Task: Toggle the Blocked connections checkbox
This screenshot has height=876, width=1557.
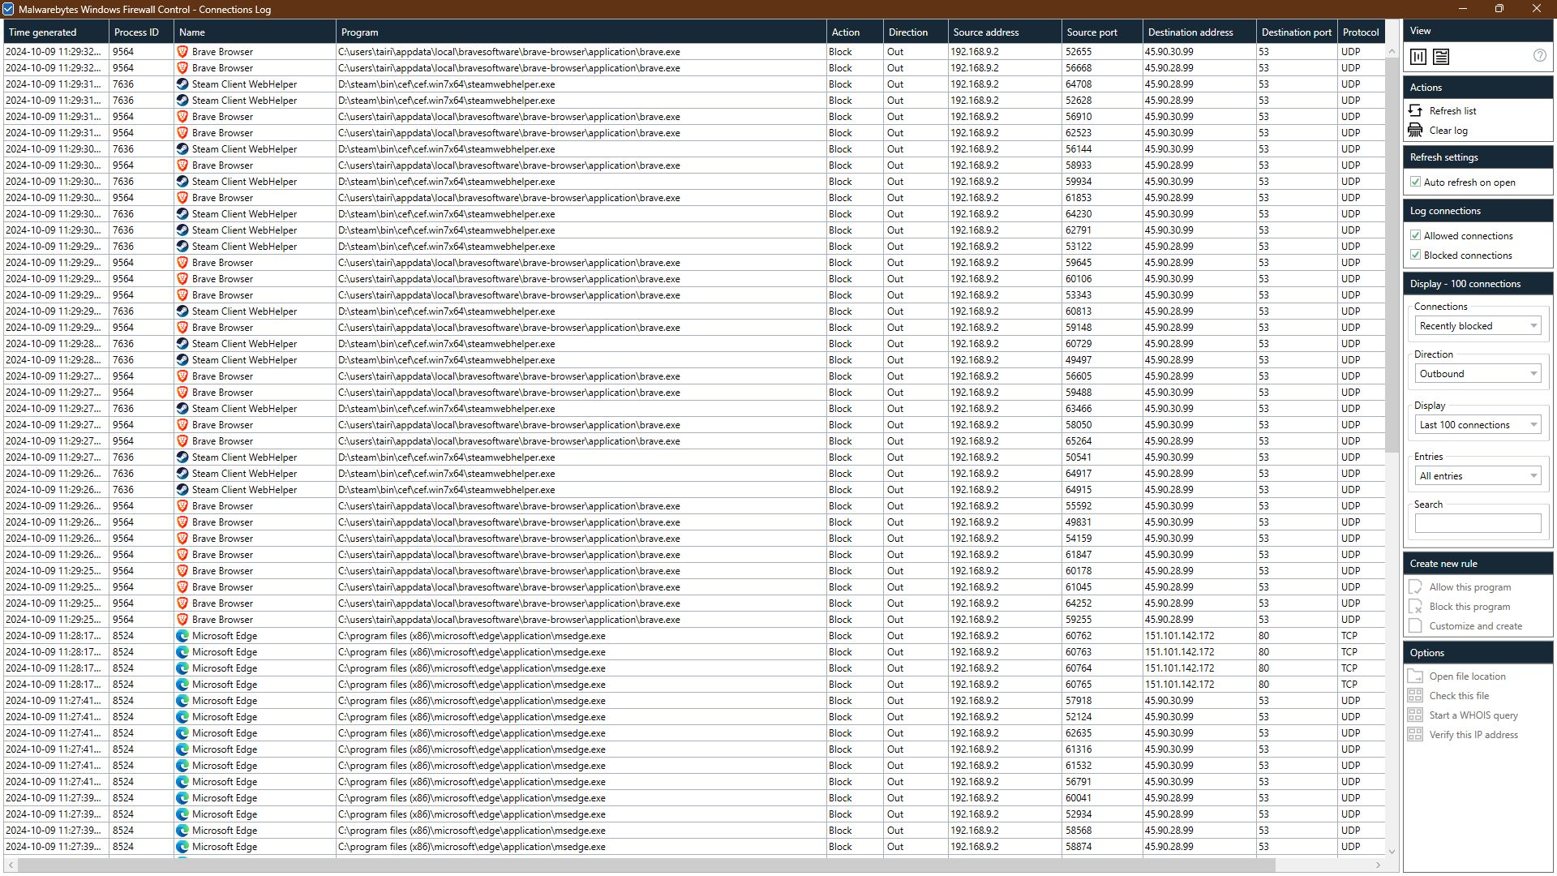Action: [x=1416, y=255]
